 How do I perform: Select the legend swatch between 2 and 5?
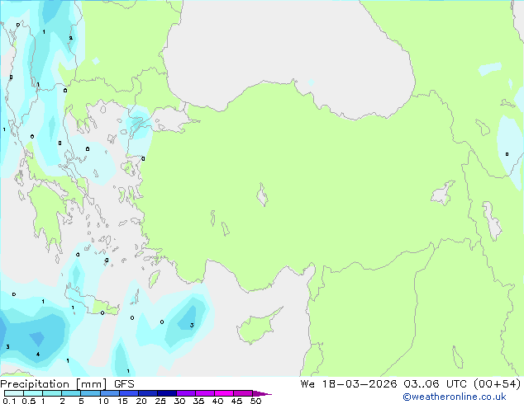[71, 393]
